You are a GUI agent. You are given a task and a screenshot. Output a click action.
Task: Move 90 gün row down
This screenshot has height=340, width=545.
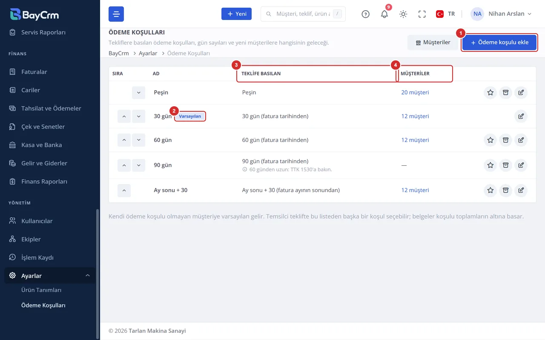coord(139,165)
